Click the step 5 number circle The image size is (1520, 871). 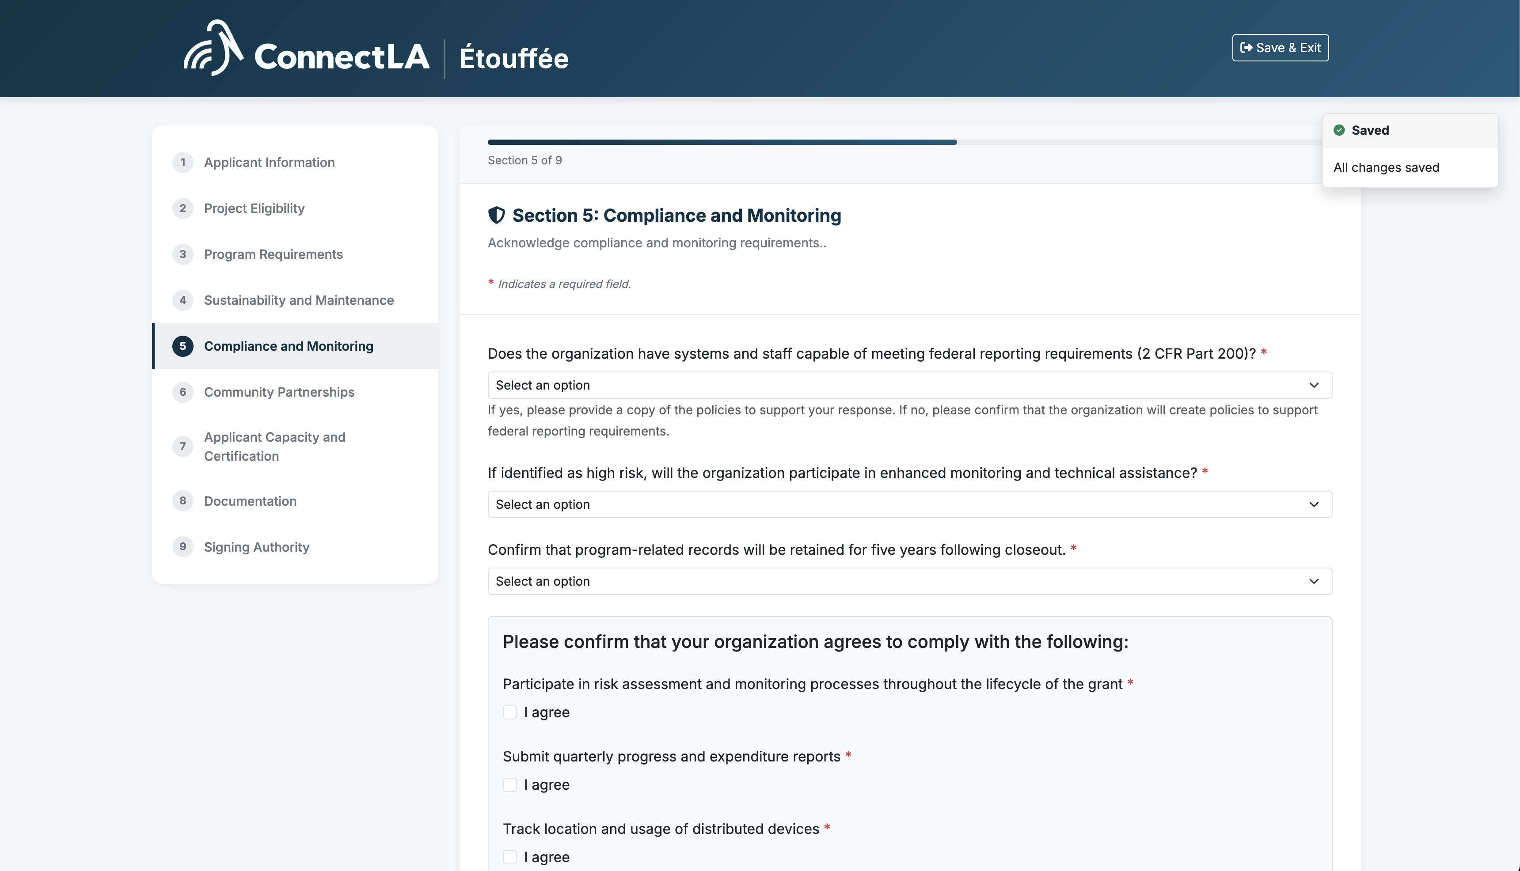(182, 346)
